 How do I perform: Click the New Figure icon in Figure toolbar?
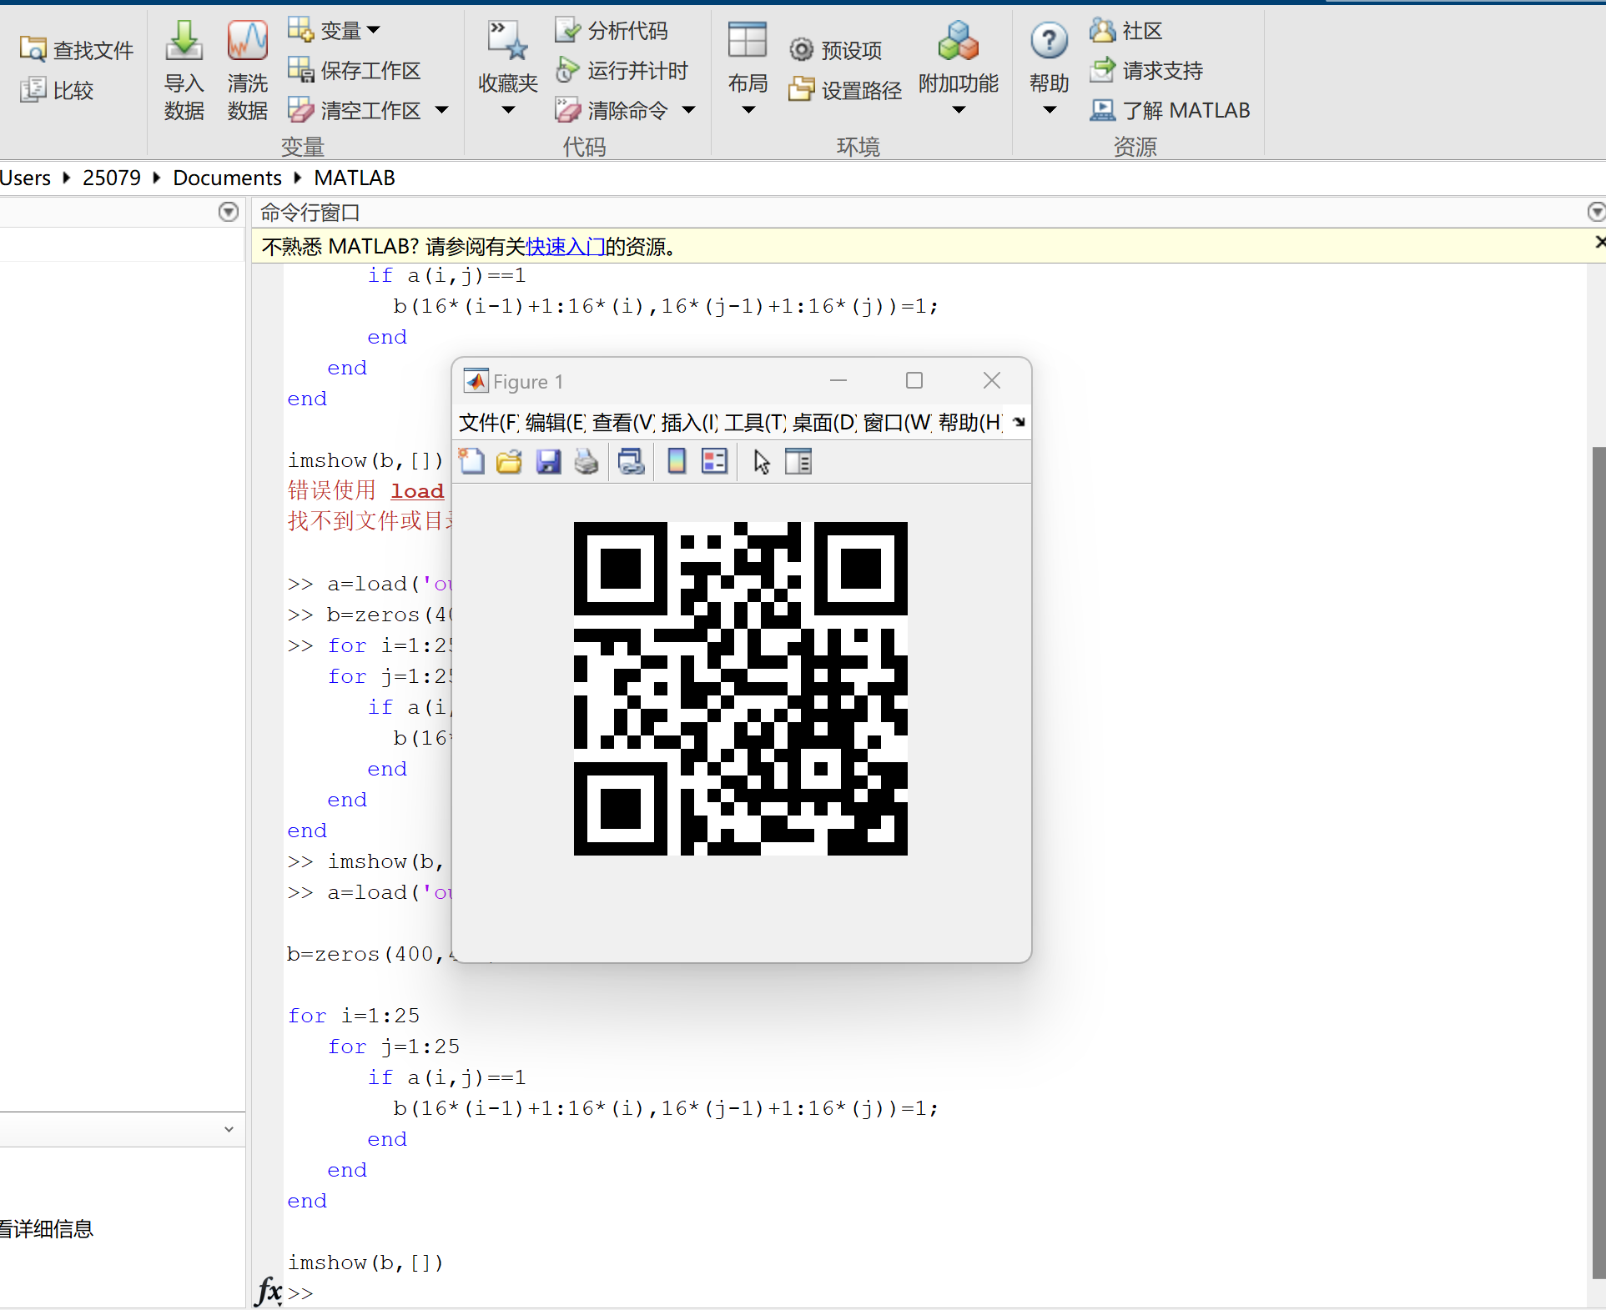(x=471, y=461)
